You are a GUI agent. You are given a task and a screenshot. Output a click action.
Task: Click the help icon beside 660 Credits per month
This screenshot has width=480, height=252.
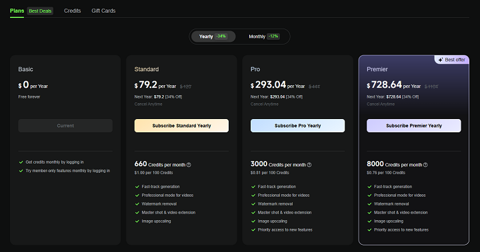pyautogui.click(x=189, y=165)
